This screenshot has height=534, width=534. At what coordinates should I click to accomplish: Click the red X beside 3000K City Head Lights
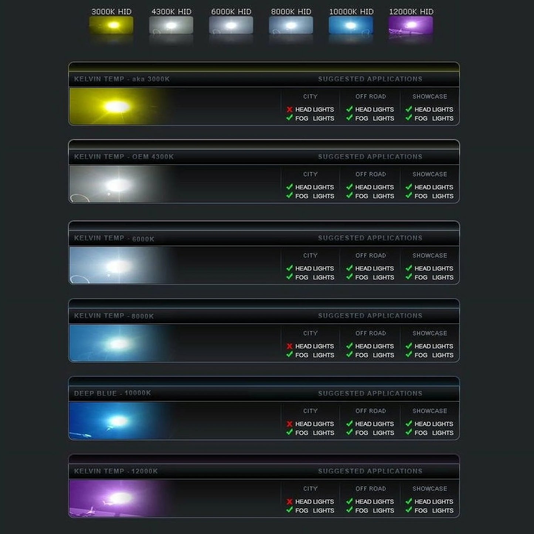289,109
